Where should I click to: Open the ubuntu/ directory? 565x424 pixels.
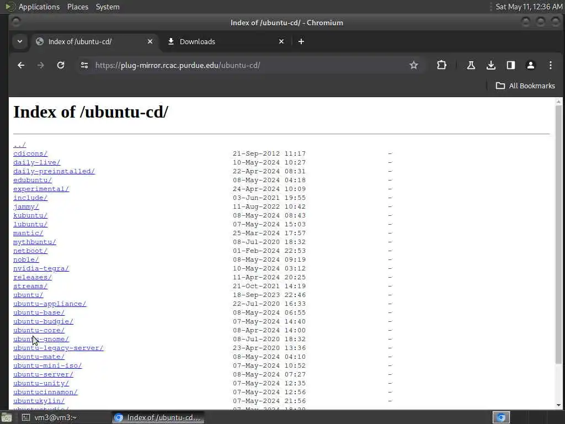pyautogui.click(x=28, y=295)
